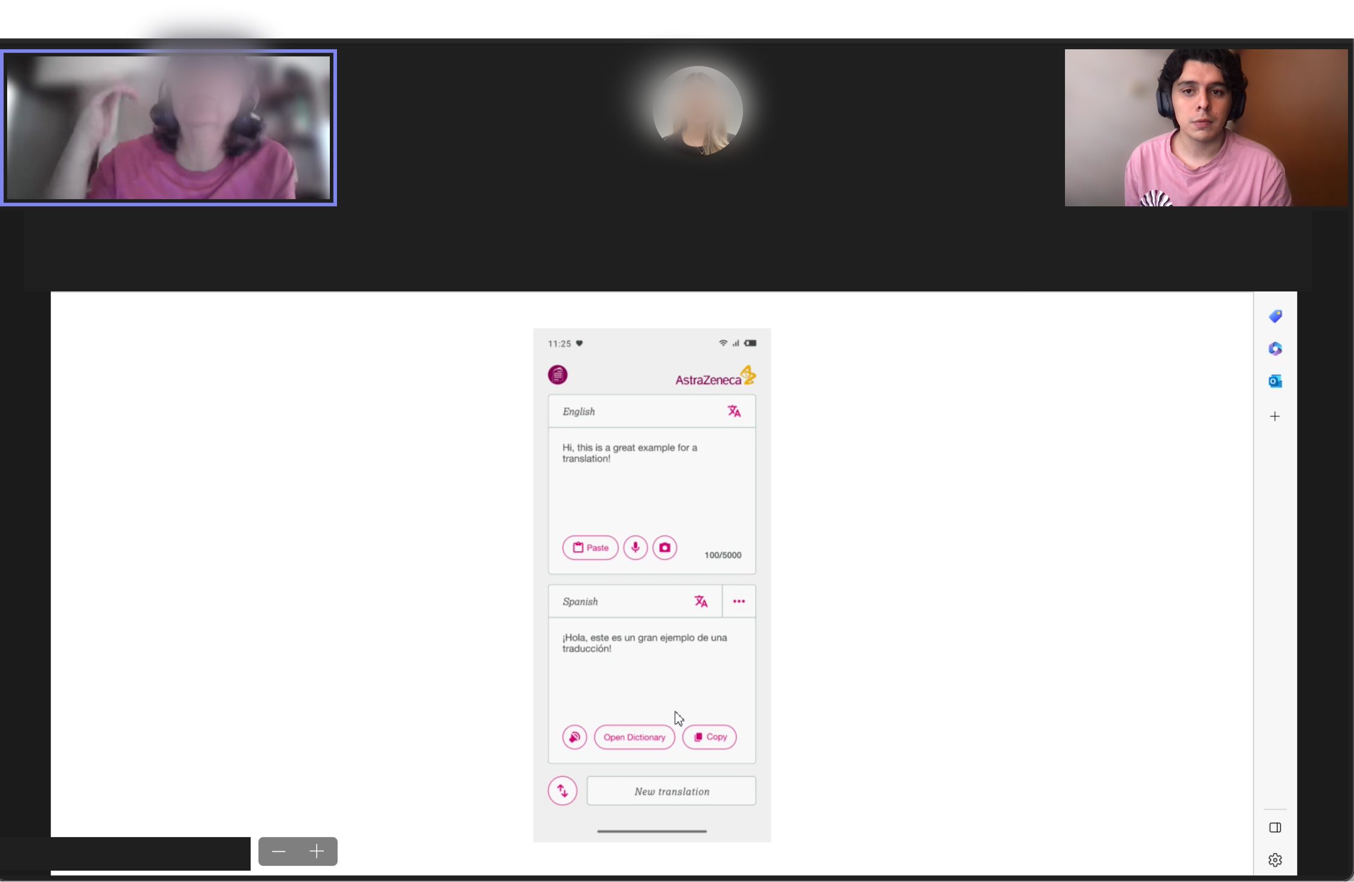Open the Outlook sidebar icon

(x=1275, y=381)
